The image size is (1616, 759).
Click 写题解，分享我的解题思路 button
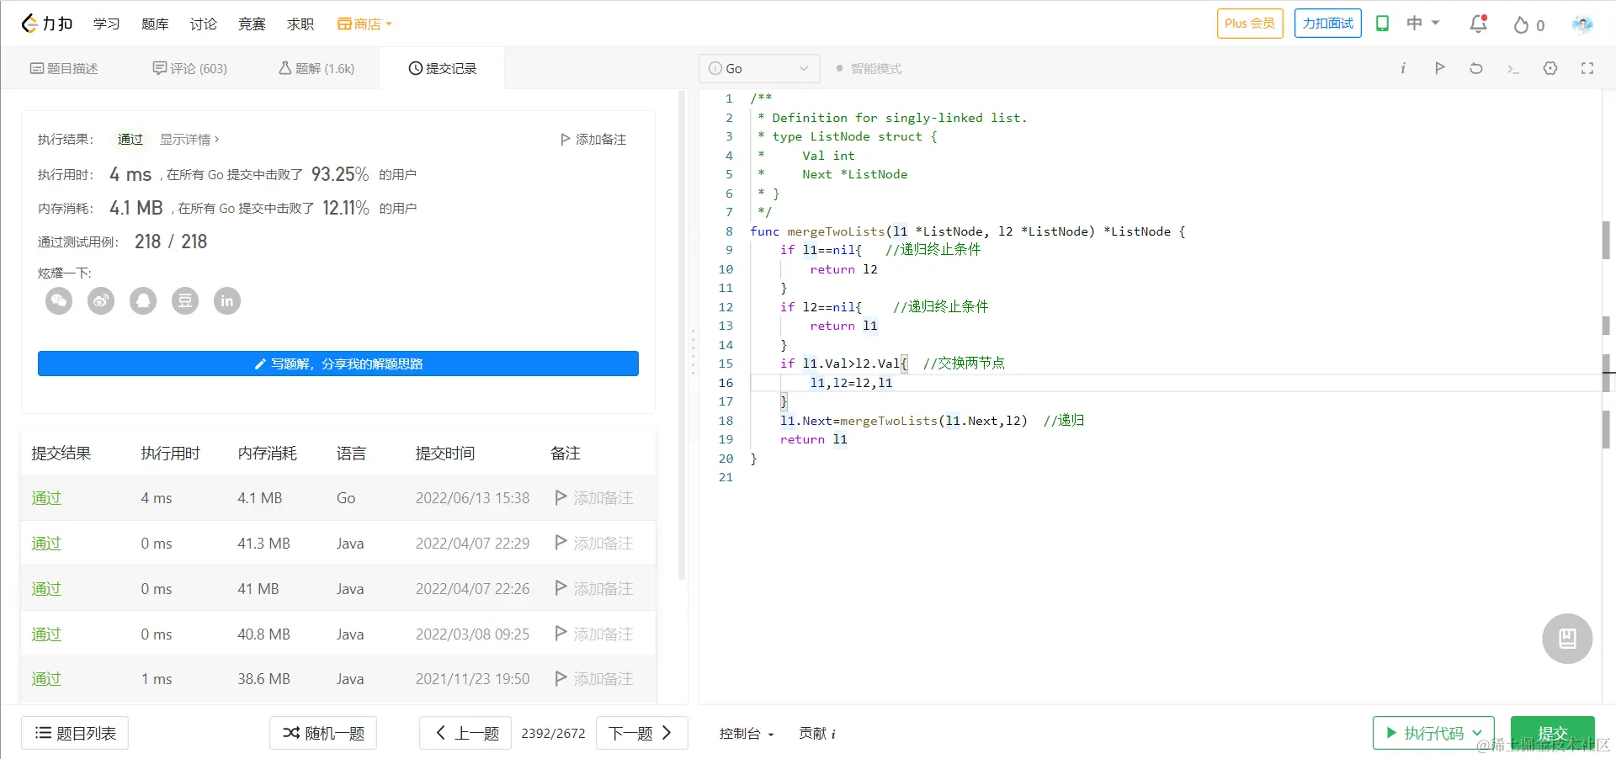coord(338,364)
